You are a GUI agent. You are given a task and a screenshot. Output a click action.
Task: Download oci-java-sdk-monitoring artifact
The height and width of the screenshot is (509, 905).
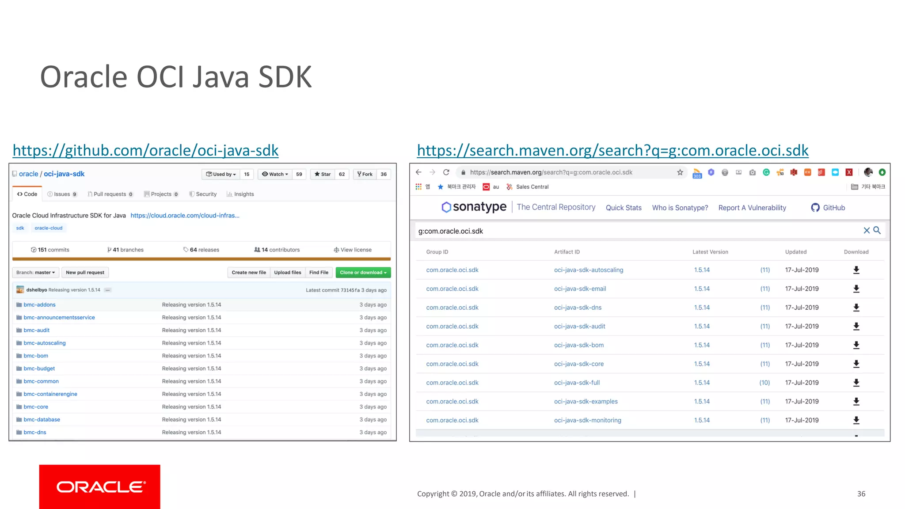856,420
